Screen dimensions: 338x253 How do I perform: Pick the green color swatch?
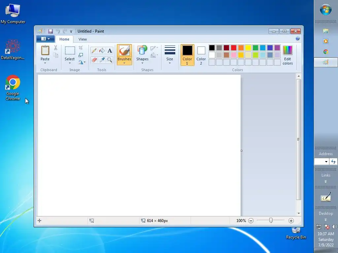pos(255,48)
